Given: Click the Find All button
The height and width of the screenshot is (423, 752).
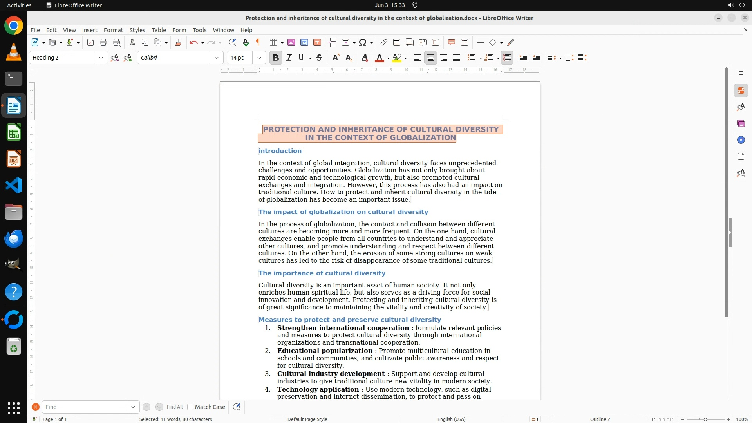Looking at the screenshot, I should 174,407.
